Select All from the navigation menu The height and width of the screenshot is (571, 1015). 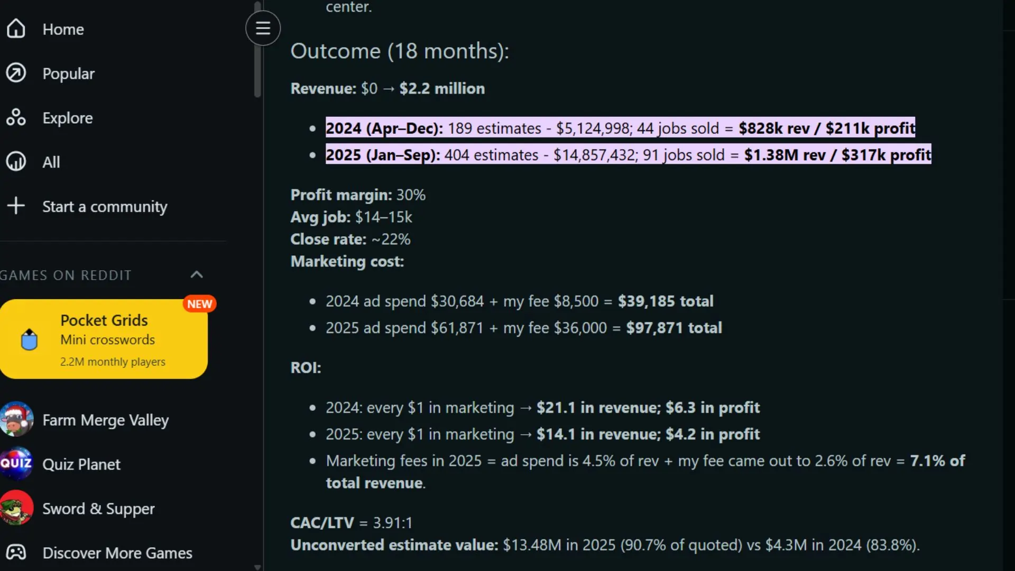(x=51, y=161)
